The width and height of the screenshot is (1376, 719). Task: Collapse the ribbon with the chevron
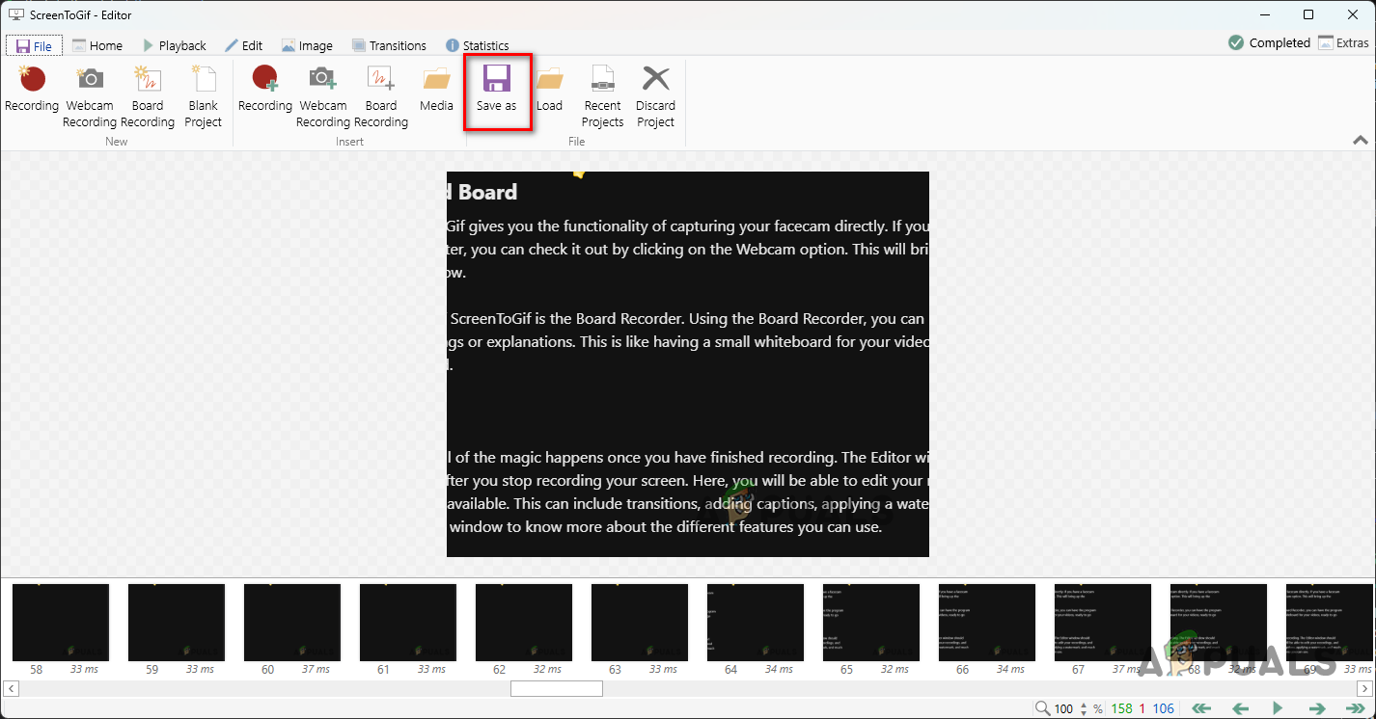[x=1360, y=140]
